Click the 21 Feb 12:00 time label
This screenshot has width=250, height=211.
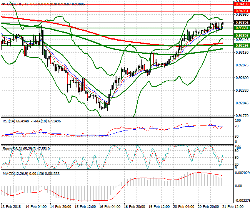click(x=233, y=207)
